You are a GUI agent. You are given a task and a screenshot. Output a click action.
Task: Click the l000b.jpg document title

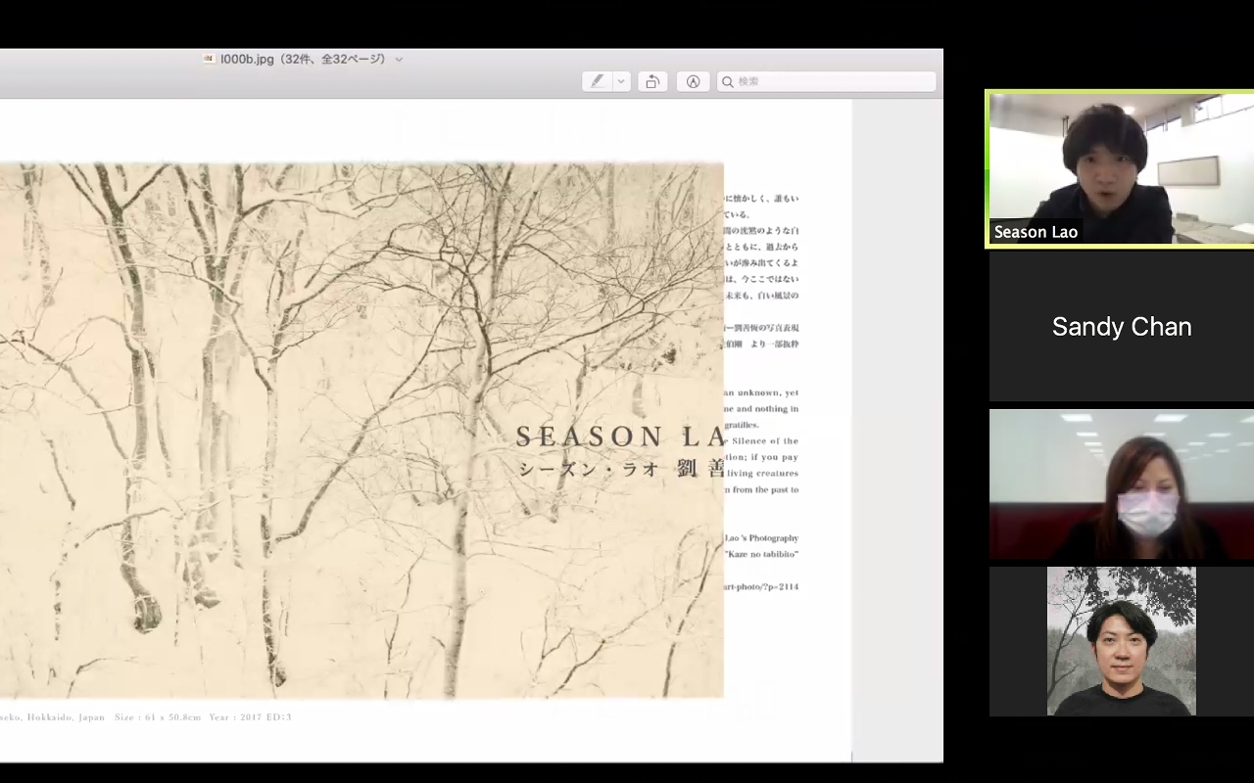(247, 60)
